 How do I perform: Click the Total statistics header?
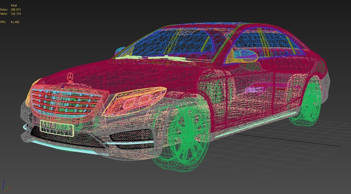click(14, 5)
